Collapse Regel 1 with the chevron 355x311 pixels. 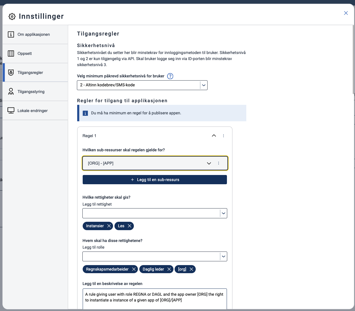pyautogui.click(x=214, y=136)
